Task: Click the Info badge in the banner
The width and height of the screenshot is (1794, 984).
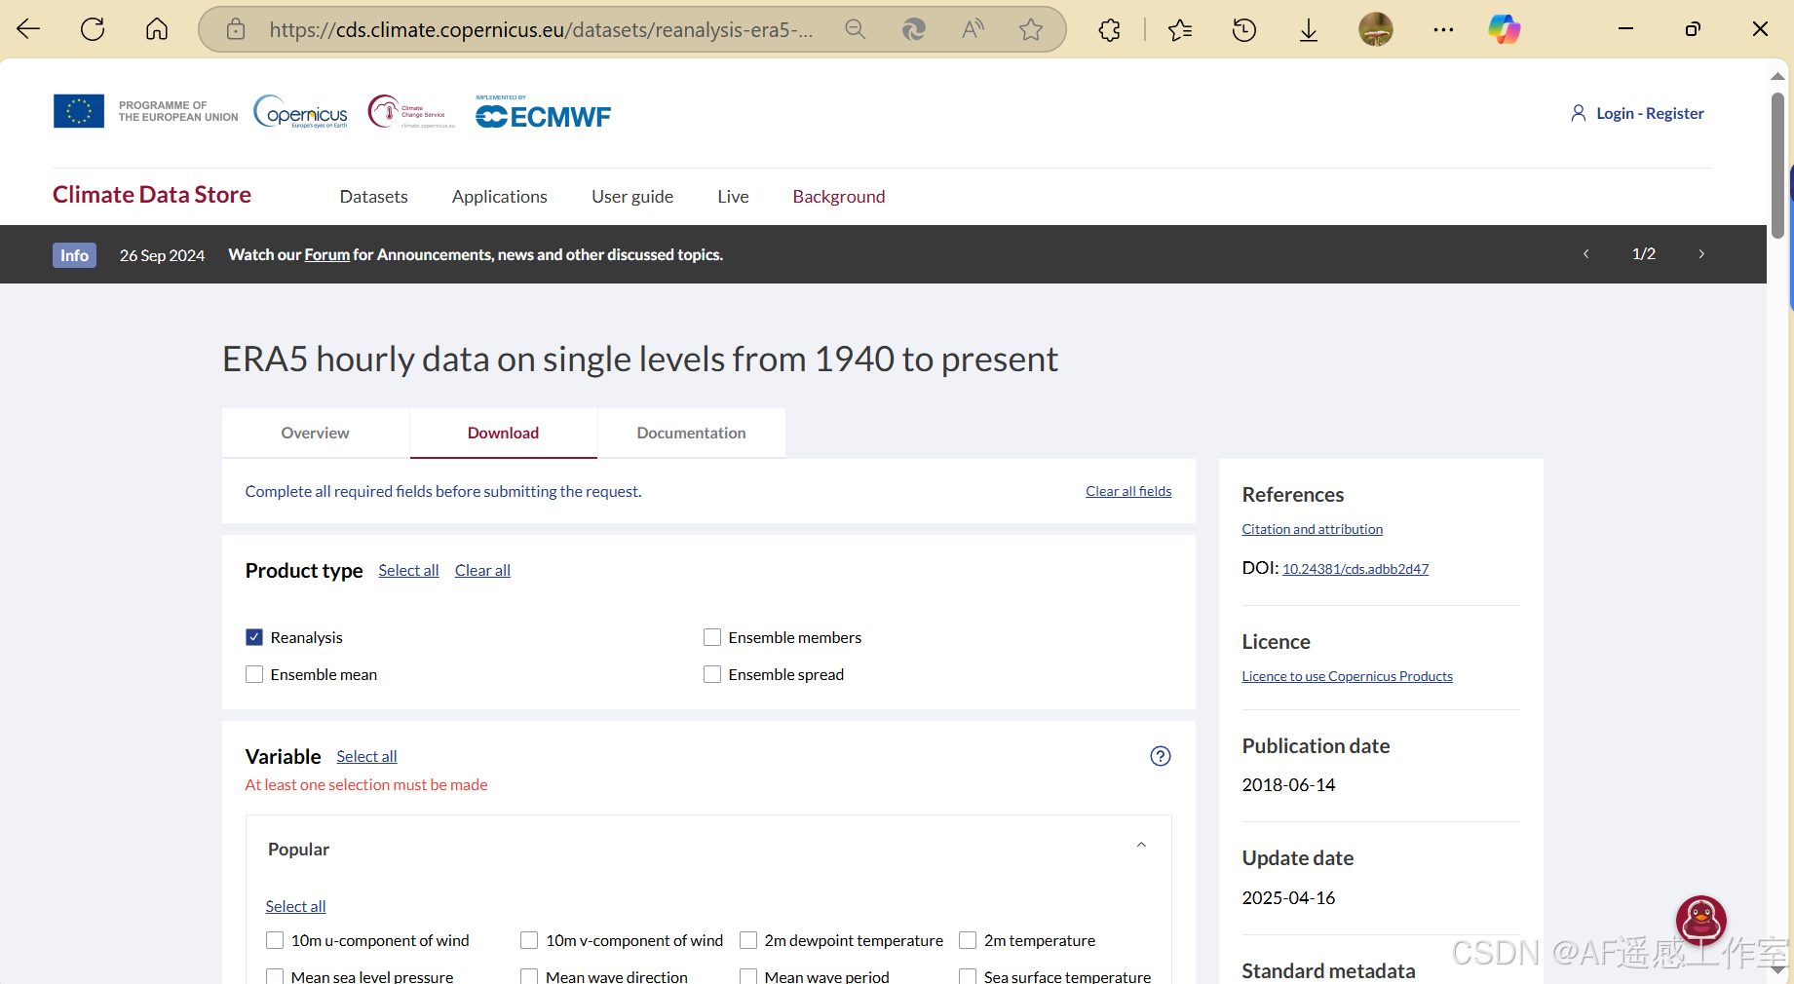Action: [x=74, y=255]
